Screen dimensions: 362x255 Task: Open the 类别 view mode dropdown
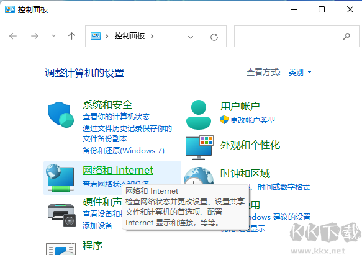point(300,72)
